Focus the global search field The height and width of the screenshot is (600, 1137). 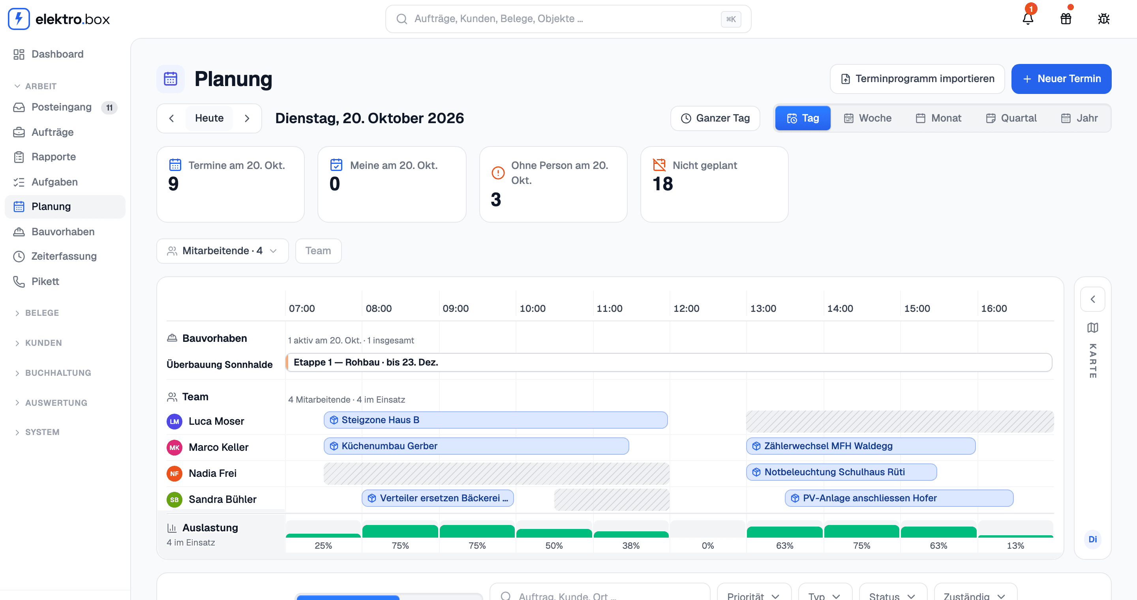click(568, 19)
